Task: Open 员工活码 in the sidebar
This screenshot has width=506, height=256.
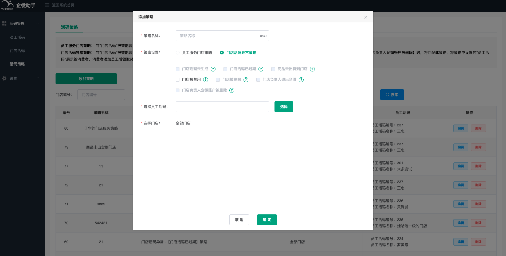Action: [x=17, y=37]
